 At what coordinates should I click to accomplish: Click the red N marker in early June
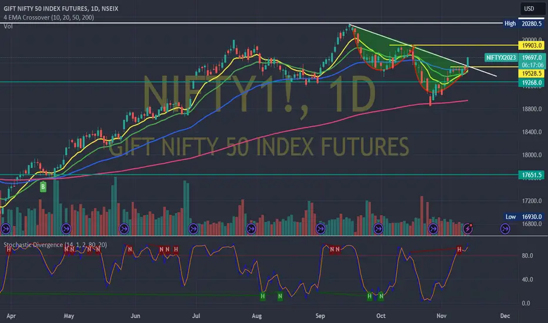(130, 250)
